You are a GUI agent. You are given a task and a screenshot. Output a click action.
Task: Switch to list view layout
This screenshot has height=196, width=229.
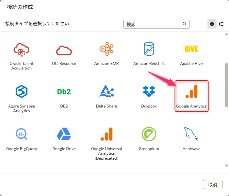[221, 24]
